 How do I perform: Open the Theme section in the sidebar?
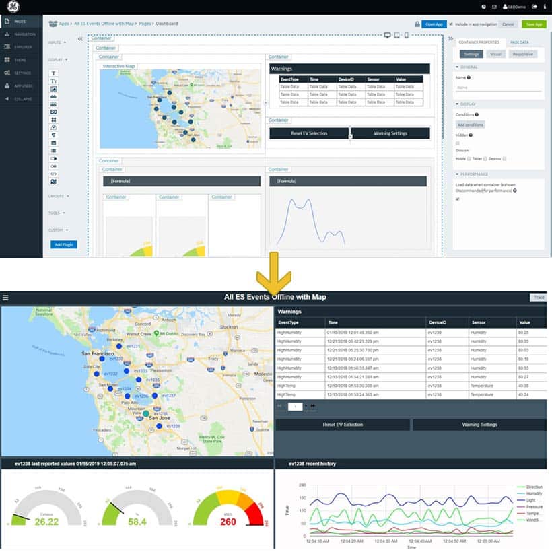(21, 60)
